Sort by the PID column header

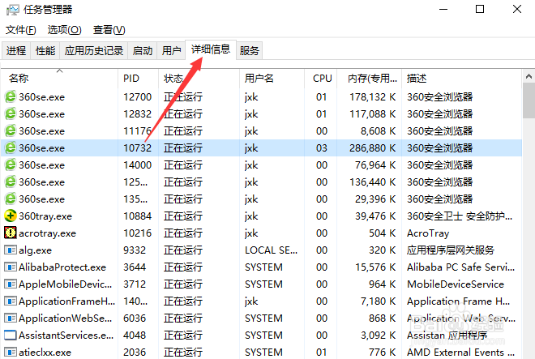point(138,78)
